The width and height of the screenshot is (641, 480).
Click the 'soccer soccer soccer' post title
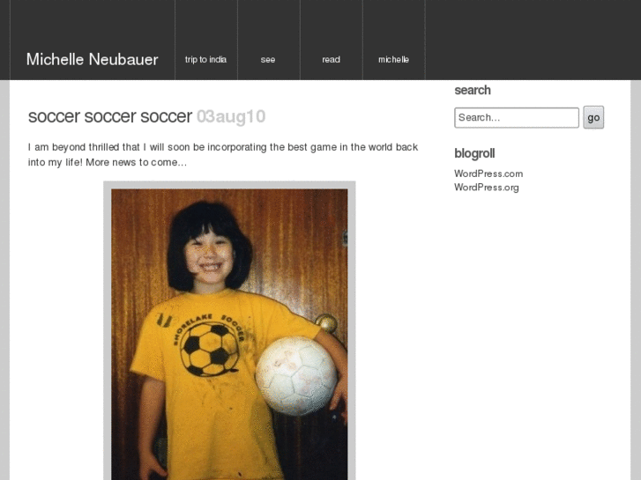click(x=110, y=116)
